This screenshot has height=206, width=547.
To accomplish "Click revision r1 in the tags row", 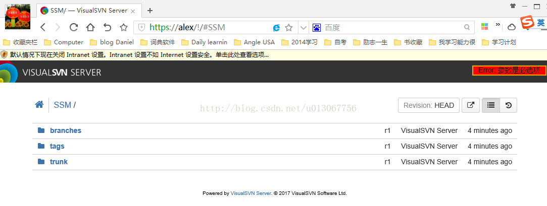I will (387, 147).
